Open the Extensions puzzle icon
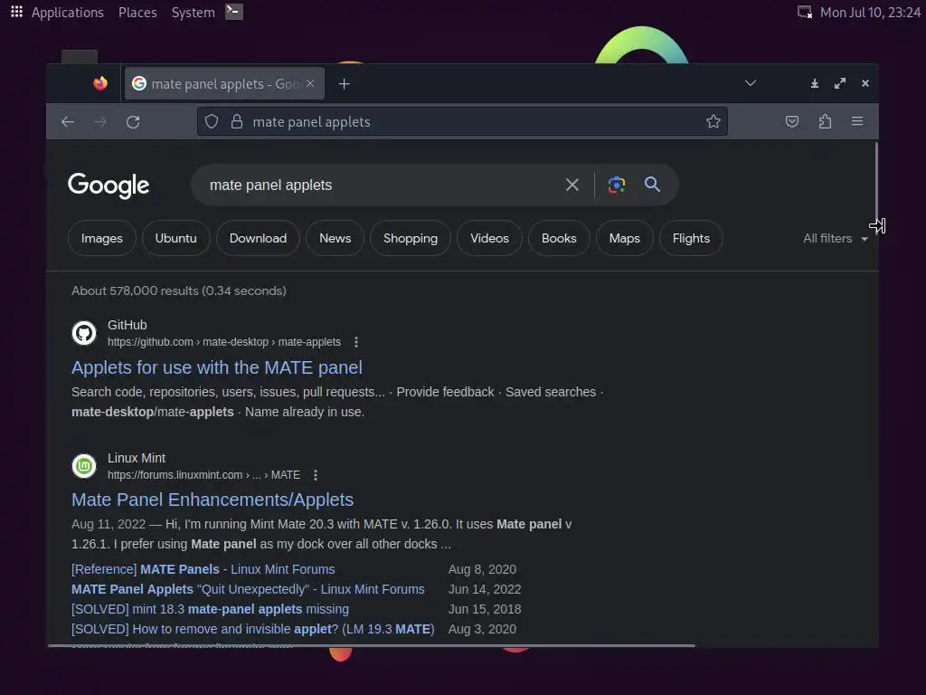Screen dimensions: 926x695 click(825, 121)
